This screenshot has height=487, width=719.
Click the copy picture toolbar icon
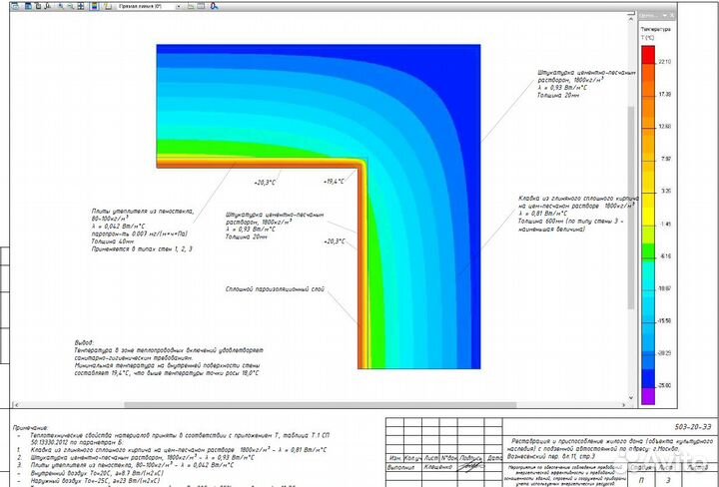[x=39, y=6]
